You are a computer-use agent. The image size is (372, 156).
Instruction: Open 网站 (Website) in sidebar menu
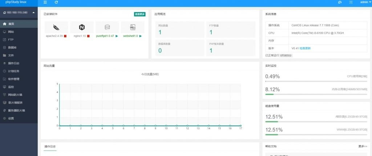11,32
